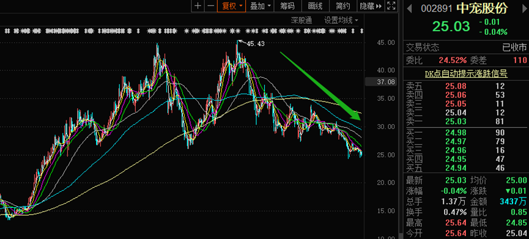The width and height of the screenshot is (529, 239).
Task: Enter fullscreen with expand-corners icon
Action: point(391,6)
